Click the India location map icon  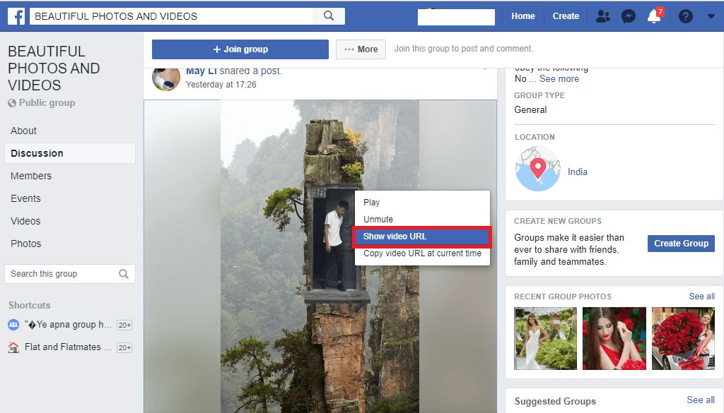[x=538, y=169]
